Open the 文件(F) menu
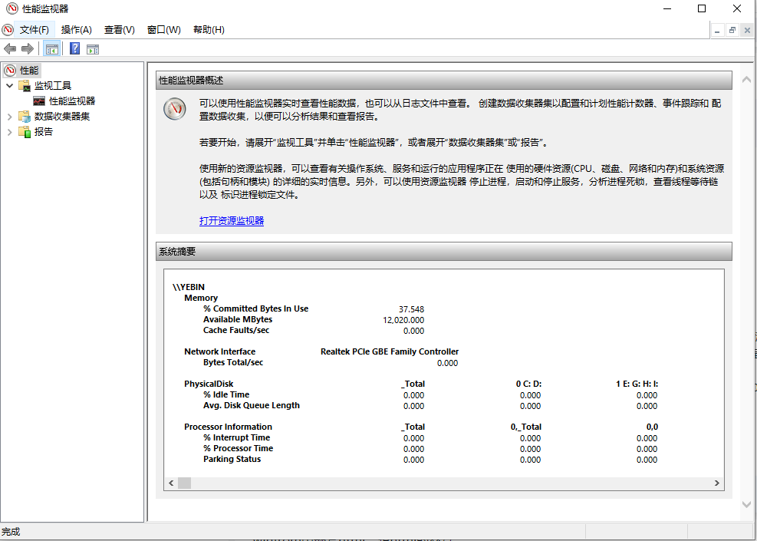757x541 pixels. coord(34,30)
